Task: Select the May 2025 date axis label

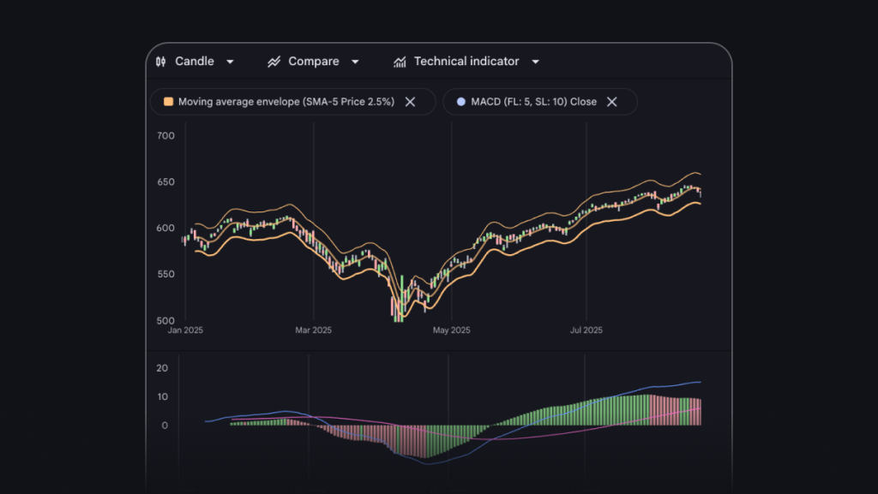Action: pyautogui.click(x=451, y=330)
